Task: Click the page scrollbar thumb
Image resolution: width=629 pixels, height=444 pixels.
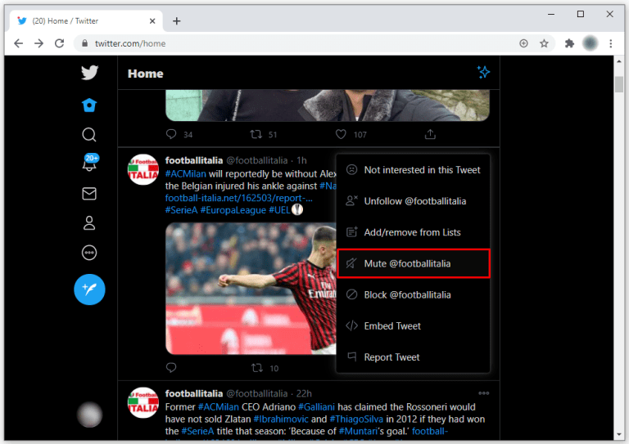Action: (x=619, y=84)
